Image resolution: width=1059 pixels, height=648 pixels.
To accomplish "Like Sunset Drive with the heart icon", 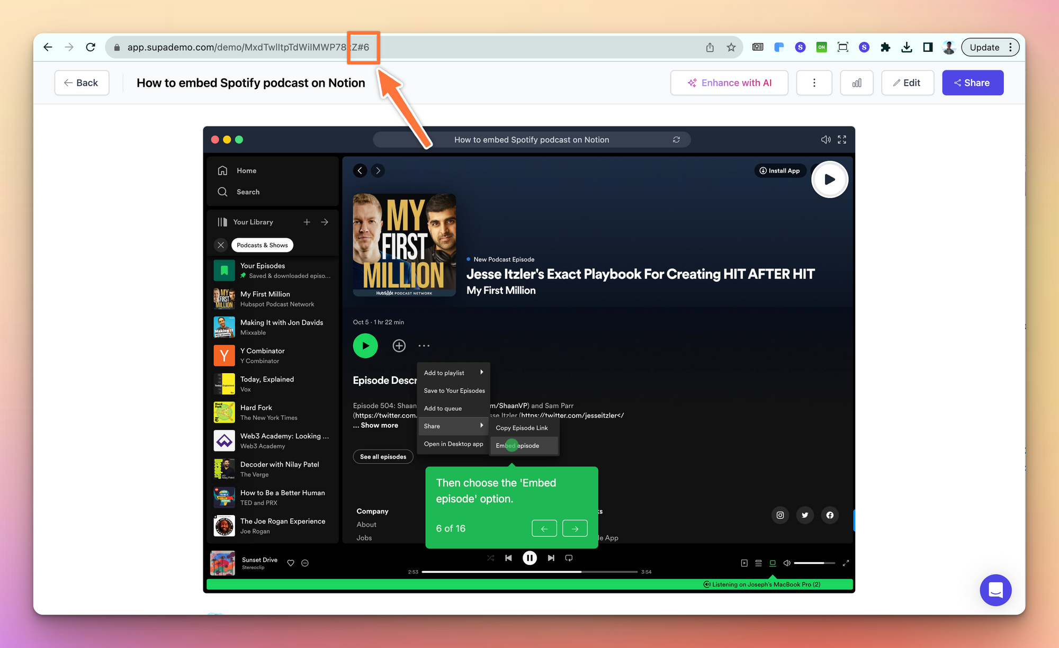I will 291,563.
